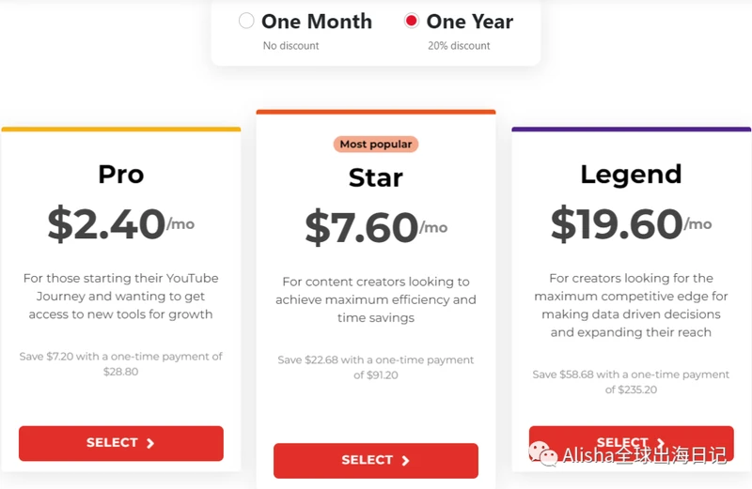The image size is (752, 489).
Task: Click the $19.60/mo price
Action: pyautogui.click(x=631, y=223)
